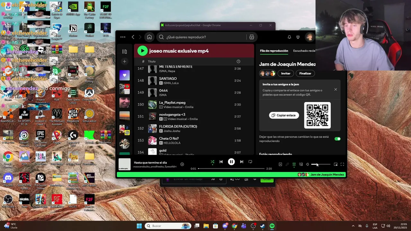
Task: Open the Spotify three-dot main menu
Action: point(123,37)
